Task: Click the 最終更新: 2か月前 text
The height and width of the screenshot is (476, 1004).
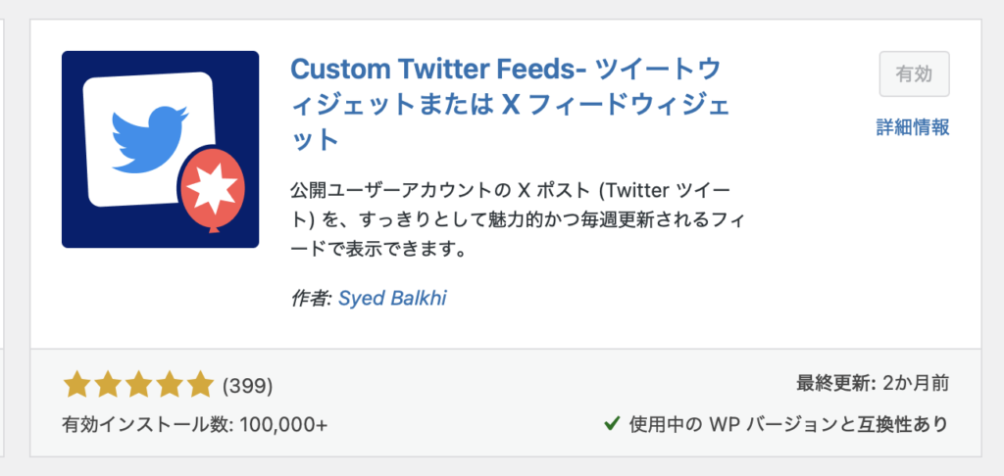Action: 872,382
